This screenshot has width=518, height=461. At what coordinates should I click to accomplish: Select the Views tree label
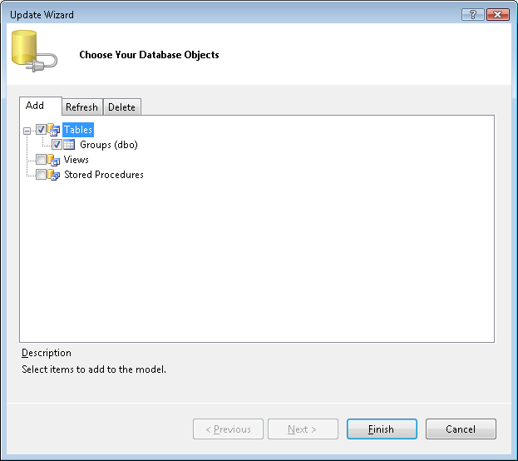[x=76, y=160]
